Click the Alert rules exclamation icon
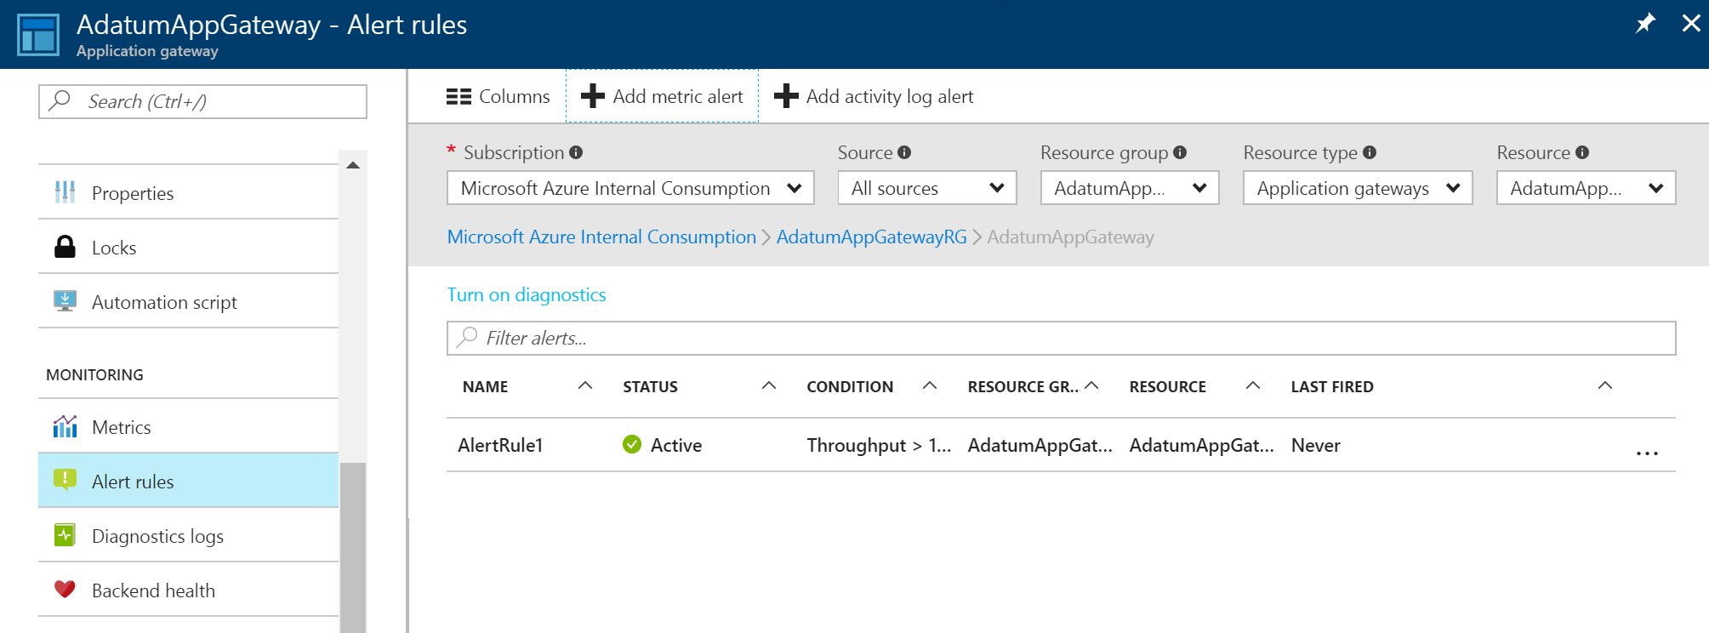 coord(65,481)
